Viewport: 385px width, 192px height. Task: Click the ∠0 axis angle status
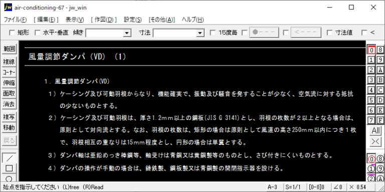point(339,187)
